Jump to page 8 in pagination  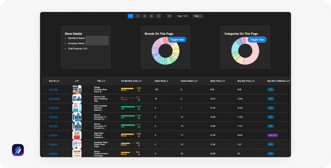pos(169,16)
